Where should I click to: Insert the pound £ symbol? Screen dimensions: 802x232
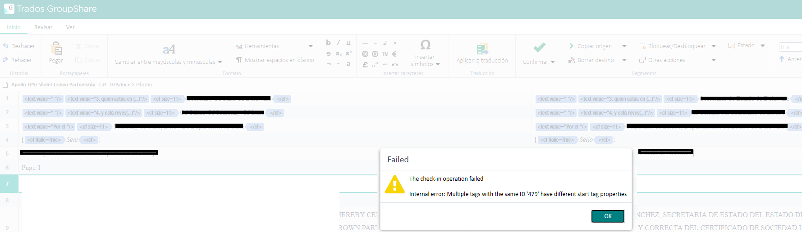[x=365, y=64]
